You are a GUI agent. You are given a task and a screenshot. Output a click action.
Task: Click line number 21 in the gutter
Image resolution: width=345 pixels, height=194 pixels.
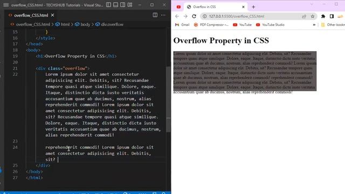[x=15, y=68]
